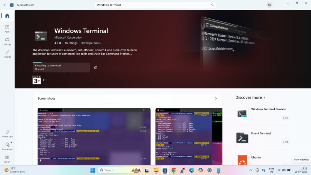Open File Explorer from taskbar
This screenshot has width=311, height=175.
tap(156, 170)
